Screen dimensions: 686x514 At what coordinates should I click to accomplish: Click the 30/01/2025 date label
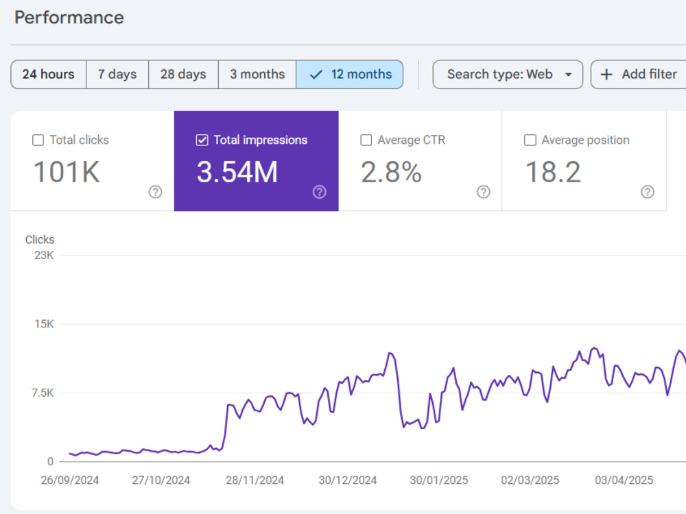coord(439,480)
